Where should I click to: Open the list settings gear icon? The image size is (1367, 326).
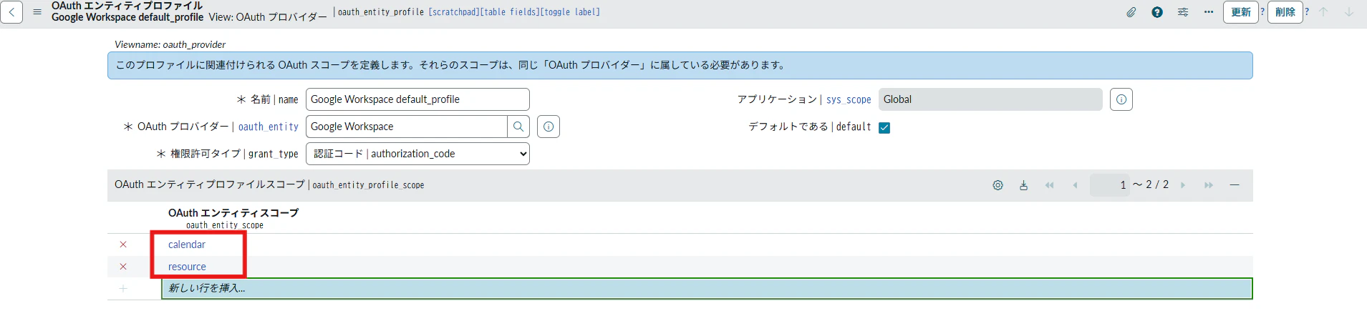pos(998,185)
